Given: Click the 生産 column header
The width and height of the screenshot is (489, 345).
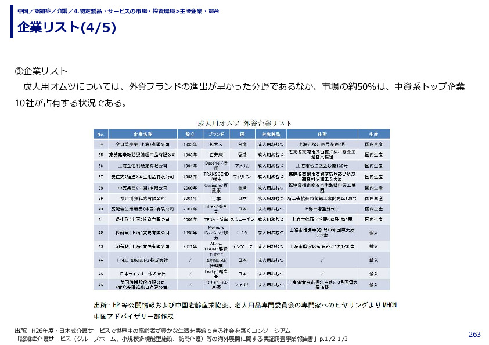Looking at the screenshot, I should 373,134.
